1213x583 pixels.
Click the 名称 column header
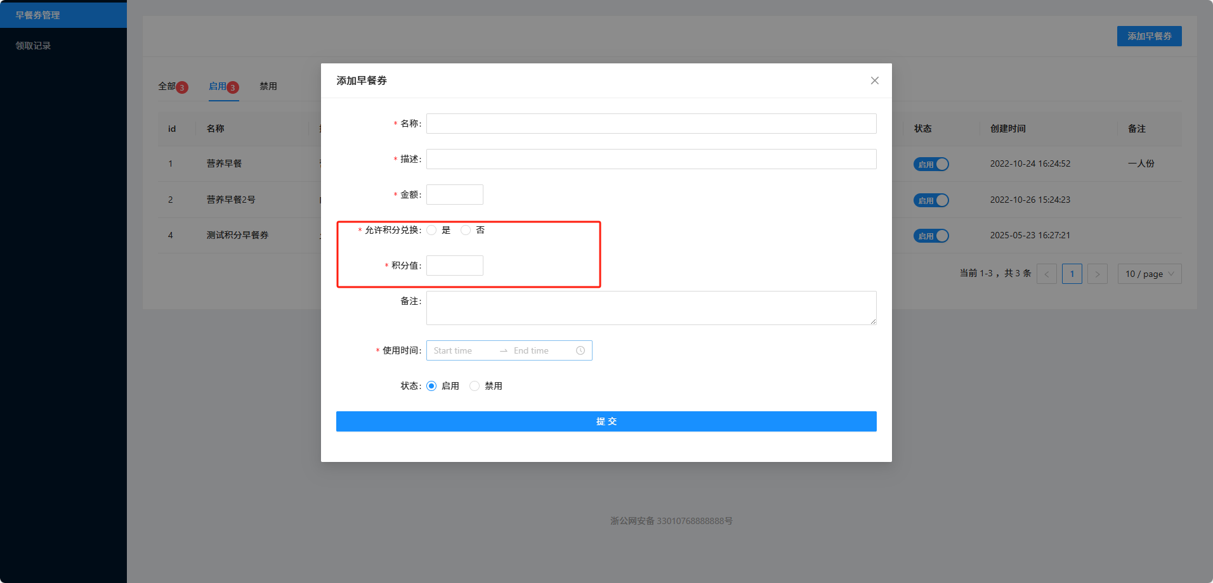pos(216,129)
